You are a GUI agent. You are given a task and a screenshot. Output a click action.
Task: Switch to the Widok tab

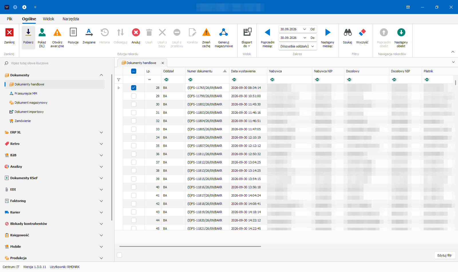48,19
